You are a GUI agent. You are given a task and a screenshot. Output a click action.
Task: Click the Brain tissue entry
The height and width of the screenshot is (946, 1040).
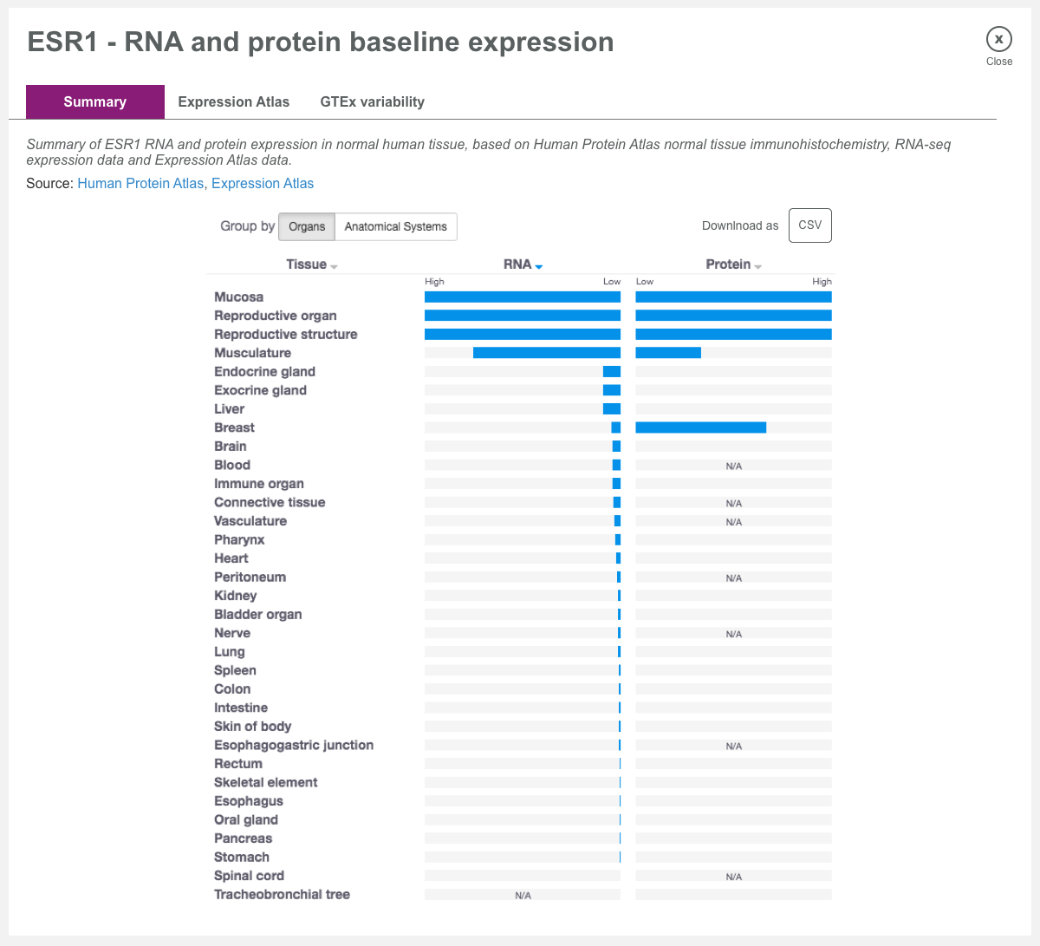(x=230, y=446)
